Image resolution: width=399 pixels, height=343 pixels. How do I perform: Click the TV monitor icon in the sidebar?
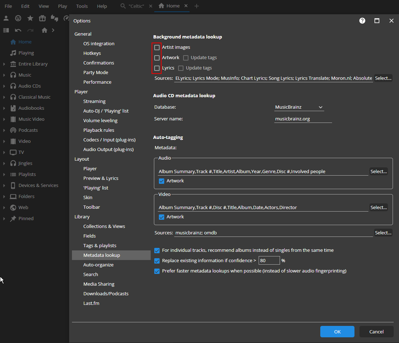point(13,152)
